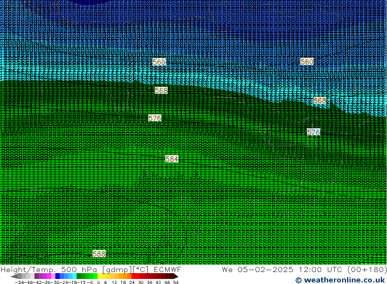Click the yellow legend swatch at 0
Screen dimensions: 387x284
99,276
